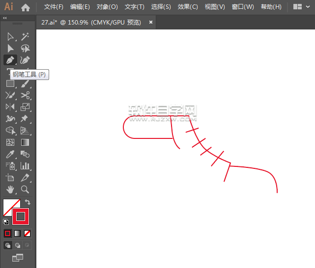
Task: Click the Adobe Illustrator Ai logo
Action: [9, 7]
